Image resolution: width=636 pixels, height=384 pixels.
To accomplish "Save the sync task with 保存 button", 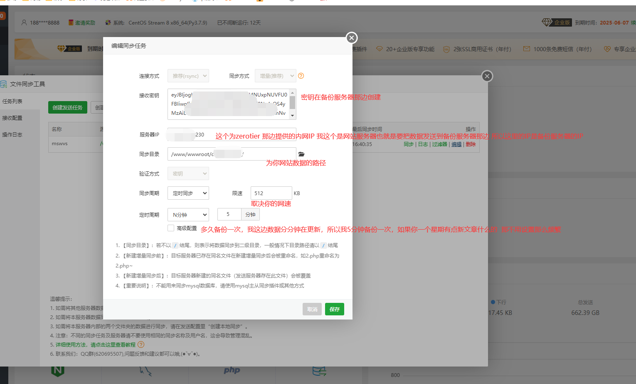I will pyautogui.click(x=334, y=309).
